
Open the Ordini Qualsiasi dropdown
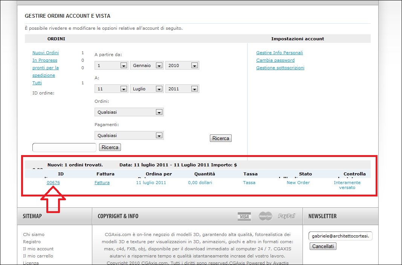(x=129, y=112)
